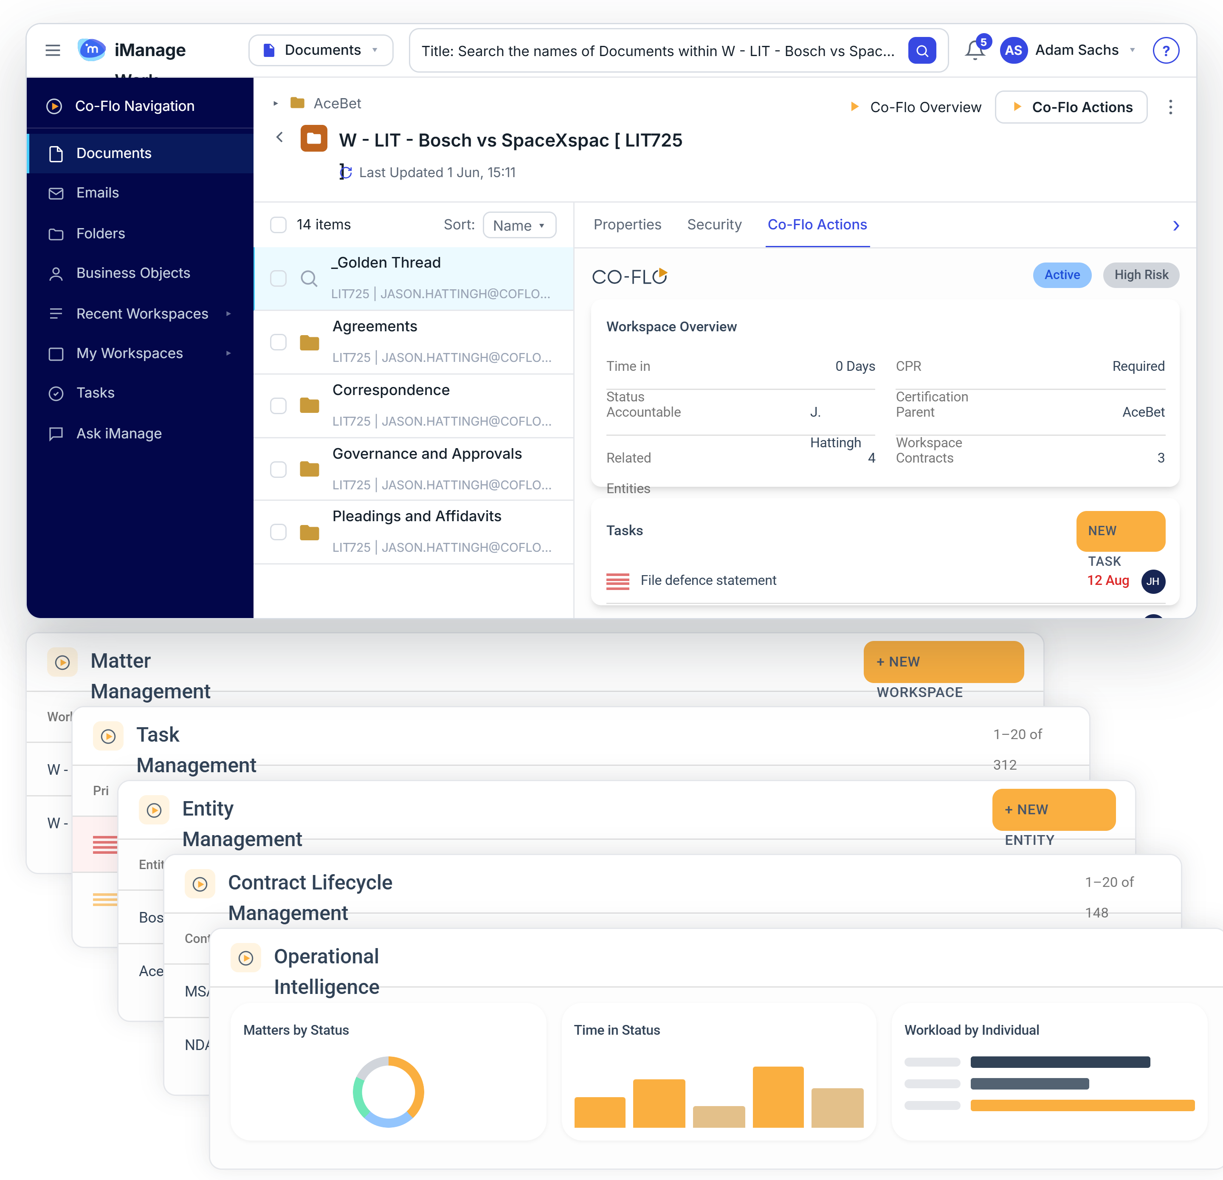The width and height of the screenshot is (1223, 1180).
Task: Click Governance and Approvals folder icon
Action: pyautogui.click(x=310, y=469)
